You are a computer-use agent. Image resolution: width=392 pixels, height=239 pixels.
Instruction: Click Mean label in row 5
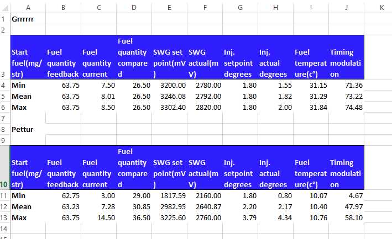28,96
